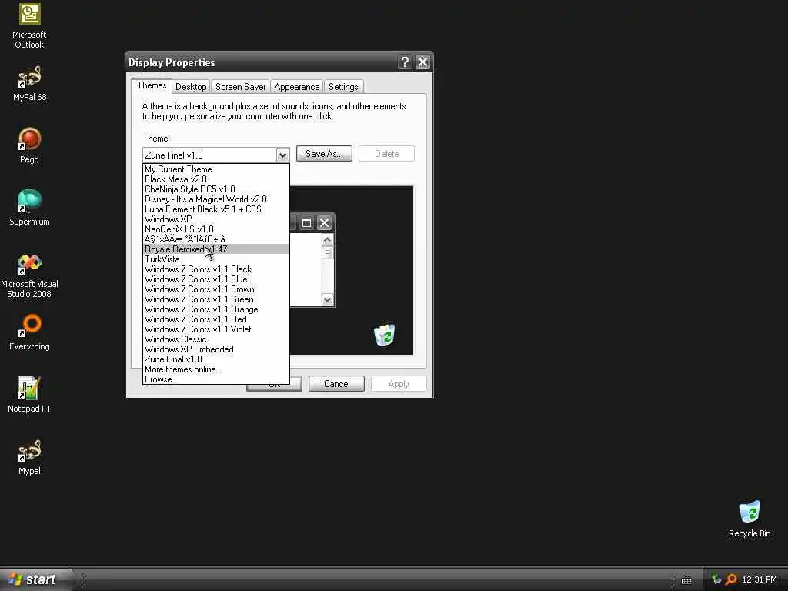The width and height of the screenshot is (788, 591).
Task: Click preview scrollbar down arrow
Action: coord(327,300)
